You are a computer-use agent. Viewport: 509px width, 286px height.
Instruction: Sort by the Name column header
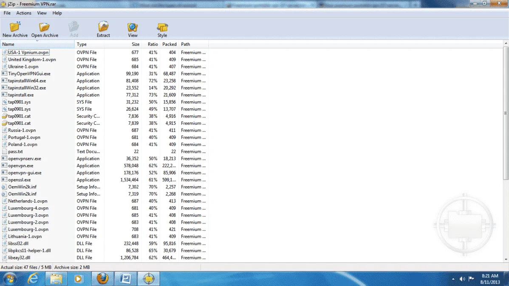coord(37,44)
